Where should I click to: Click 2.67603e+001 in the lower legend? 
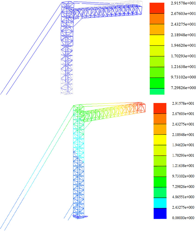(183, 113)
